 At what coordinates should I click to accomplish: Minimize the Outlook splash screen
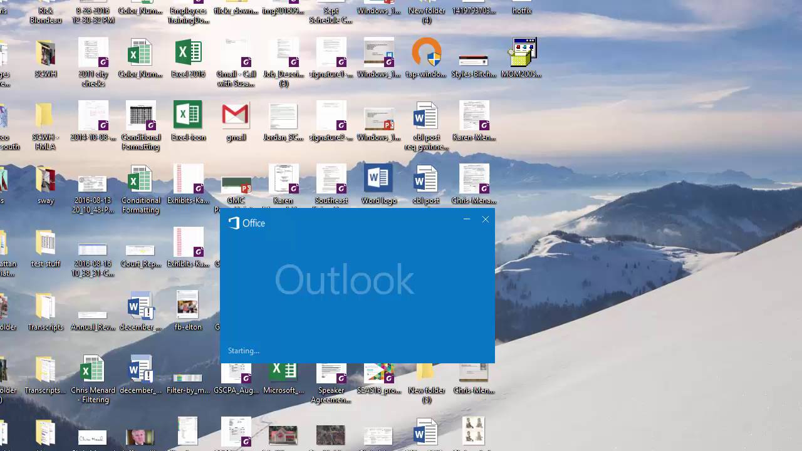pyautogui.click(x=467, y=219)
